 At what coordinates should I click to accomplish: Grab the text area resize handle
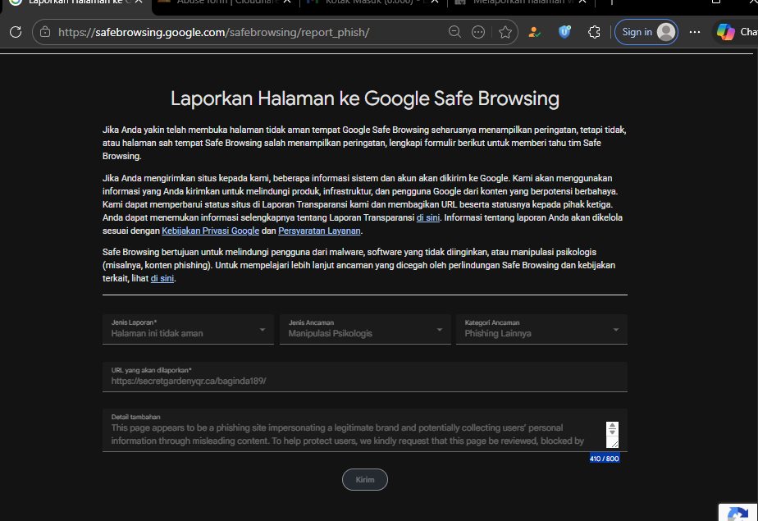[x=614, y=443]
